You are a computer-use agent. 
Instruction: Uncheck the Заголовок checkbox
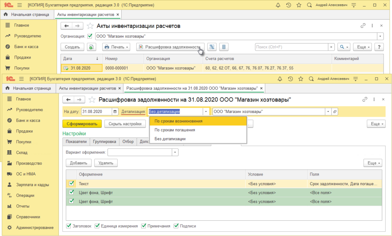[x=69, y=226]
